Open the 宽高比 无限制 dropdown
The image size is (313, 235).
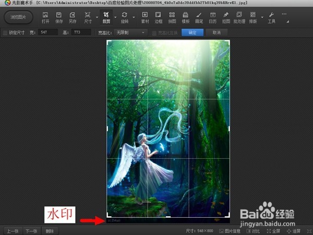point(130,32)
